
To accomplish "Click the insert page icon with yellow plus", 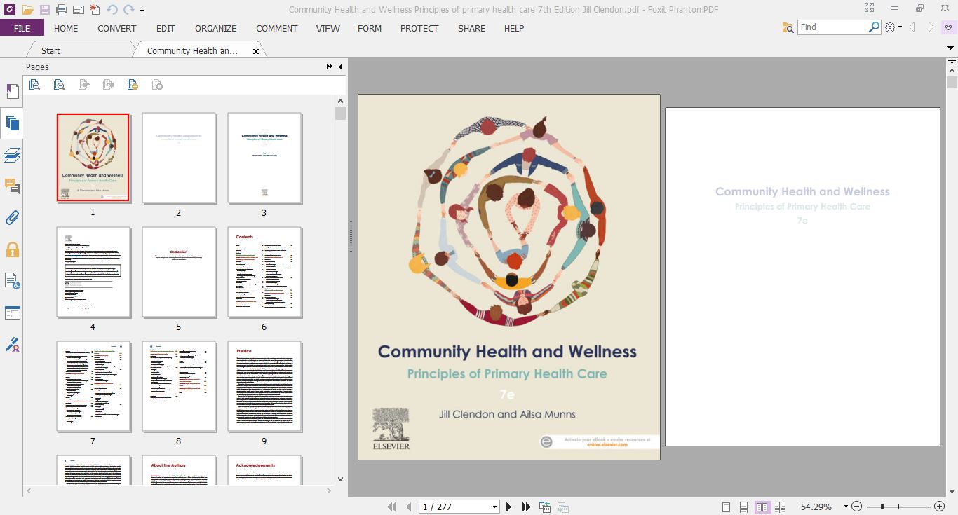I will tap(133, 85).
